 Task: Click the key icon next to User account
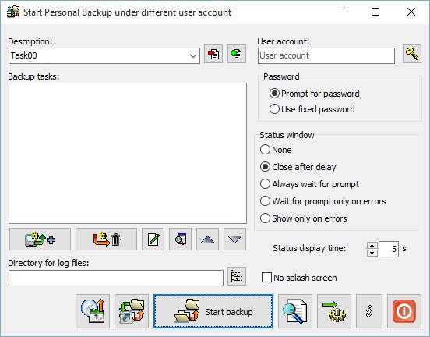tap(412, 54)
